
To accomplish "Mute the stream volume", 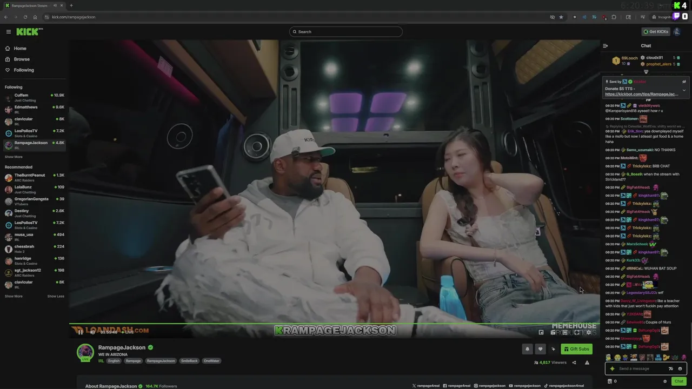I will pos(92,332).
